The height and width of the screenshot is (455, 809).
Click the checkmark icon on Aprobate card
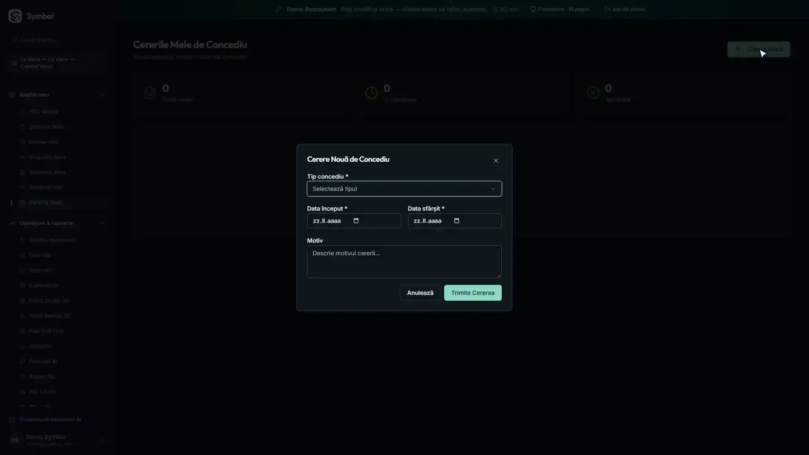click(593, 93)
